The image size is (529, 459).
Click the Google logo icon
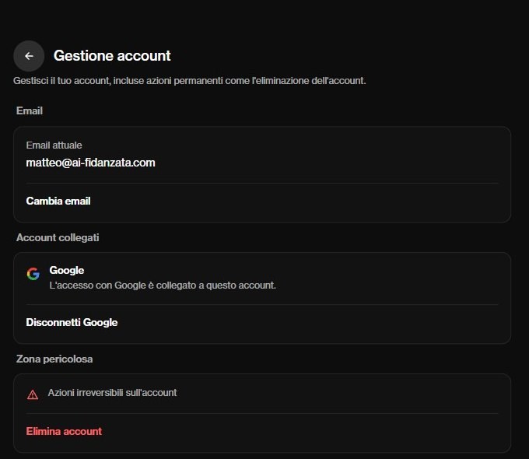coord(33,274)
